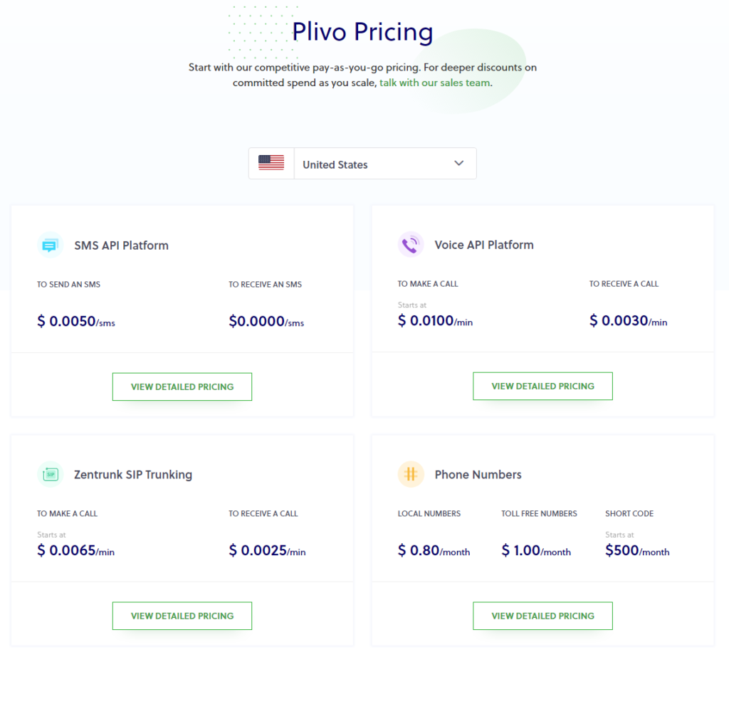This screenshot has width=729, height=704.
Task: Click the Voice API Platform title
Action: pos(484,244)
